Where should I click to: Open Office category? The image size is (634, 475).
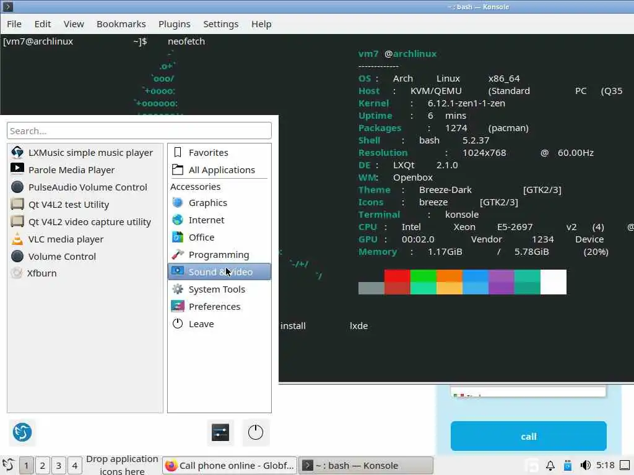point(219,237)
